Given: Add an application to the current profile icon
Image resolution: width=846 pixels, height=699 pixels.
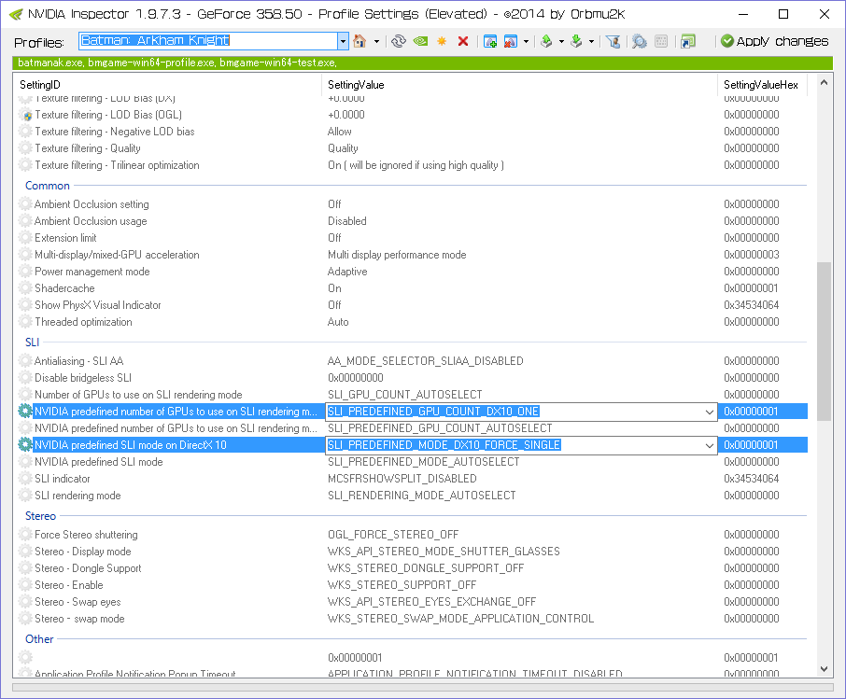Looking at the screenshot, I should 490,41.
